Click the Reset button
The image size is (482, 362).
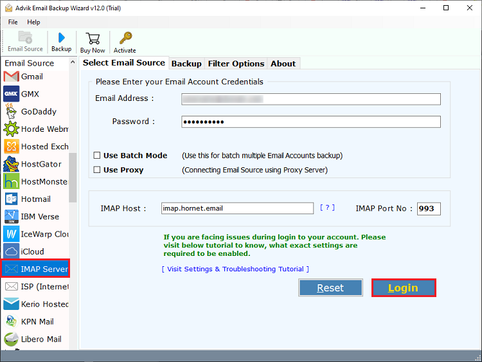pos(330,288)
